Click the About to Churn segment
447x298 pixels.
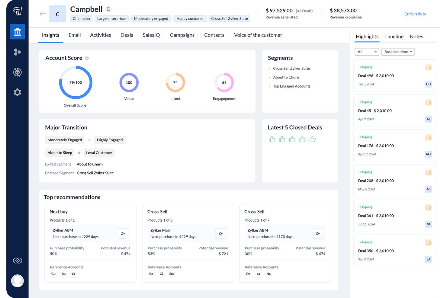click(286, 77)
